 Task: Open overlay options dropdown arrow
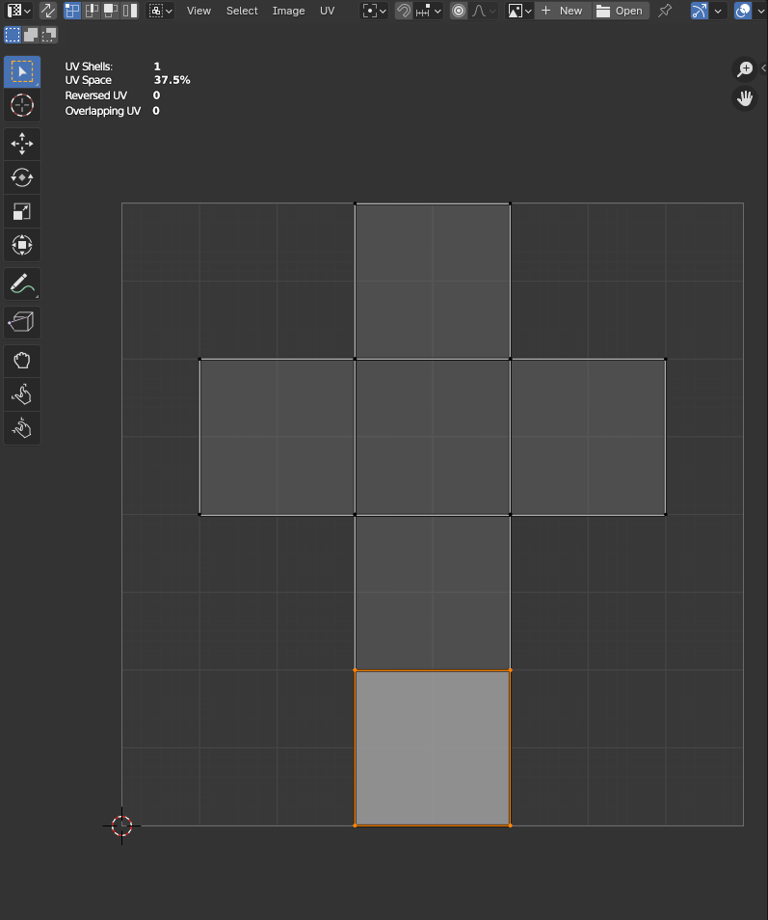[x=760, y=11]
